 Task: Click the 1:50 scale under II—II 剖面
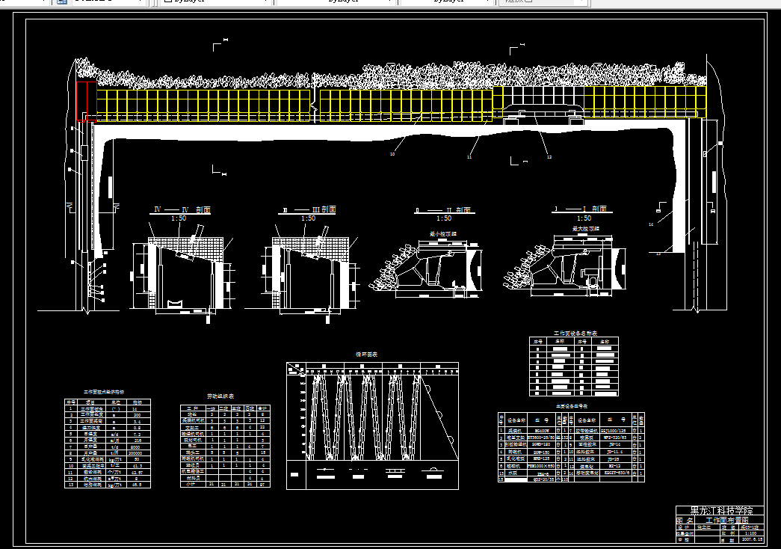point(444,218)
